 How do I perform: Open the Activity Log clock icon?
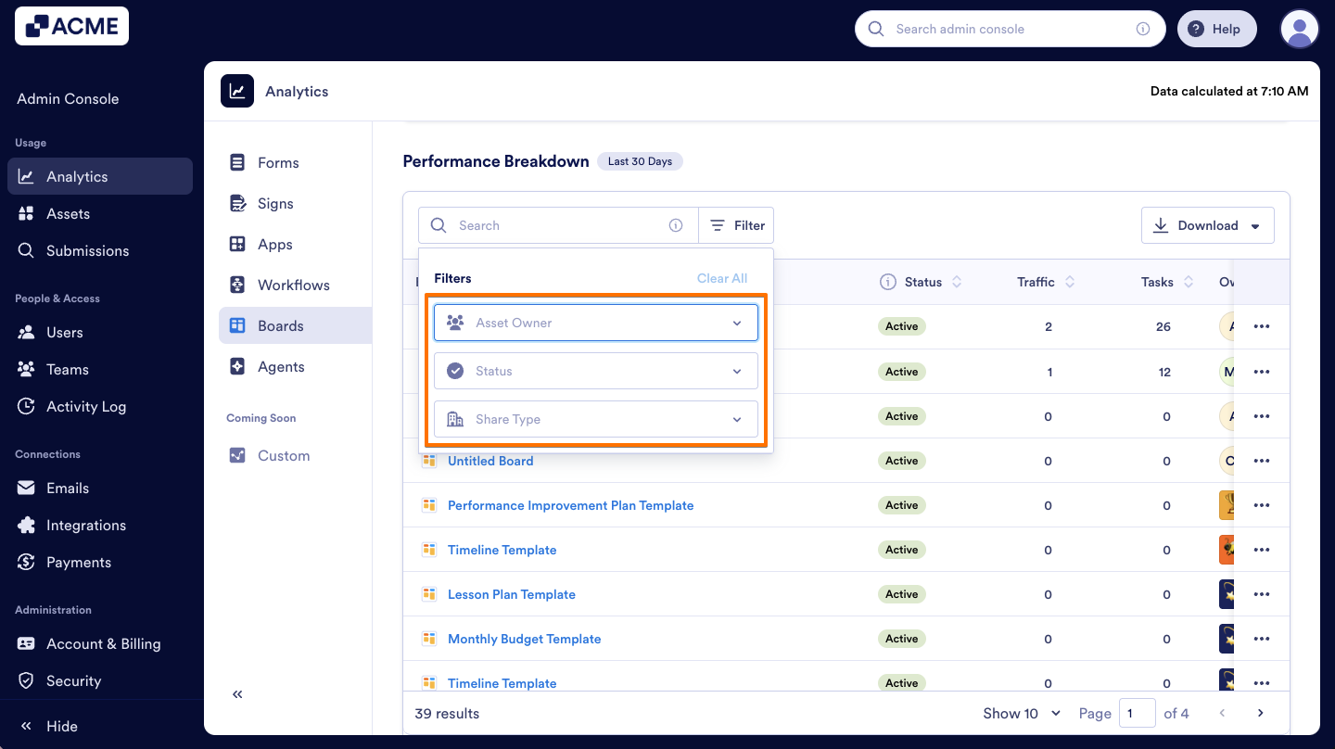25,406
